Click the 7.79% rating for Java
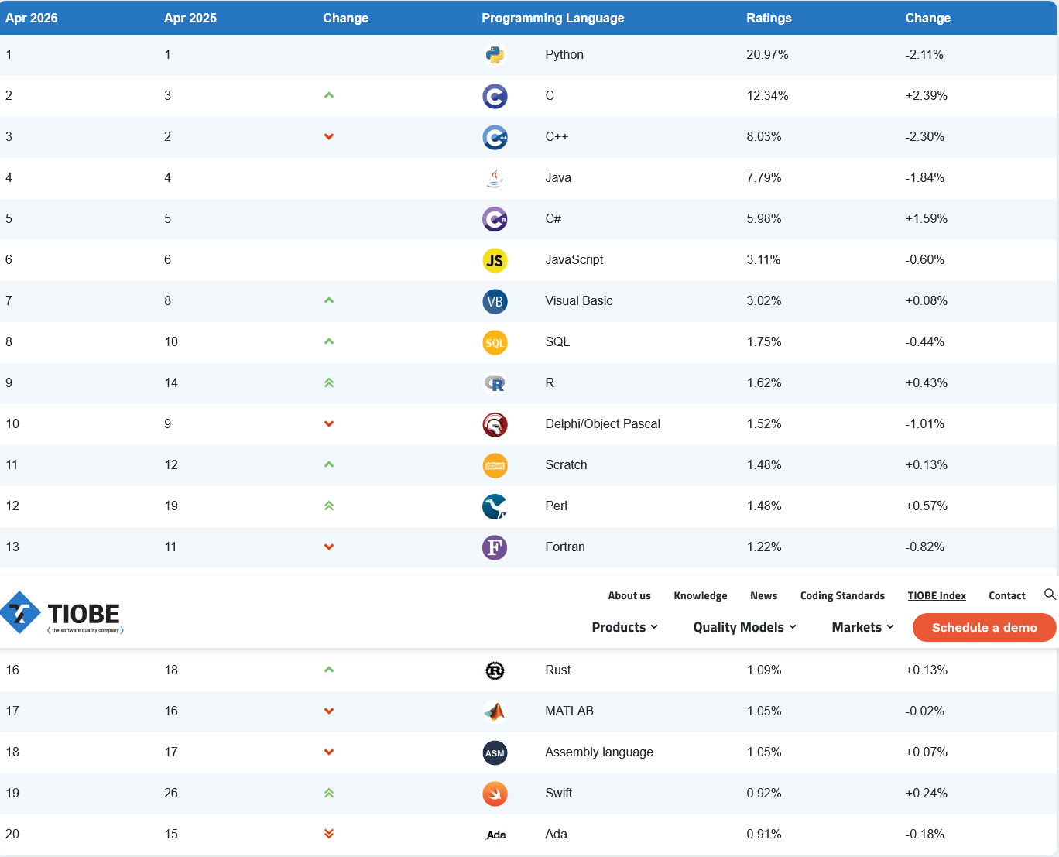This screenshot has height=857, width=1059. tap(764, 177)
